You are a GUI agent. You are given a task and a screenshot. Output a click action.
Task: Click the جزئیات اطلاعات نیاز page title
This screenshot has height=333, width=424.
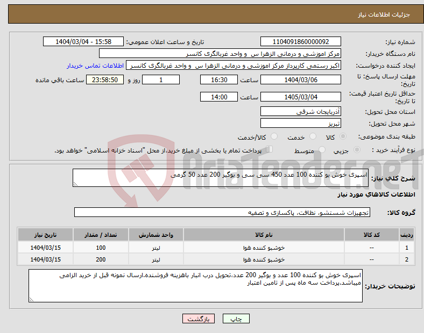pyautogui.click(x=384, y=15)
